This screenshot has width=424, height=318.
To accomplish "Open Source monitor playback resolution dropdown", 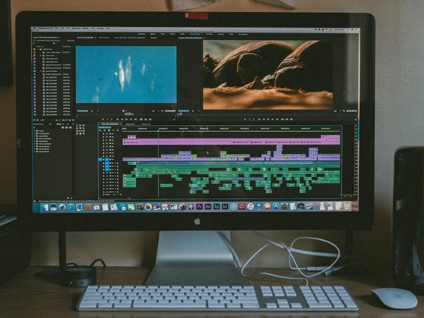I will [155, 111].
